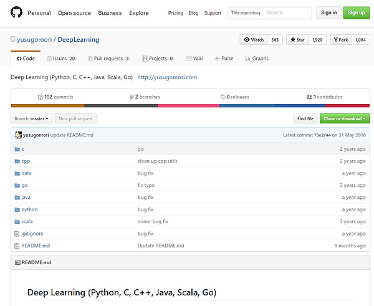
Task: Click the language color bar
Action: coord(186,106)
